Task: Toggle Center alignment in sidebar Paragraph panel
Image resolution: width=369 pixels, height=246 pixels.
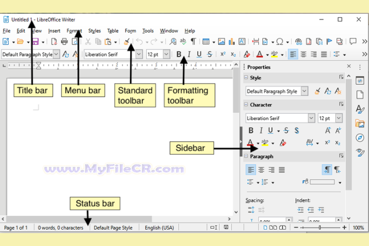Action: point(261,170)
